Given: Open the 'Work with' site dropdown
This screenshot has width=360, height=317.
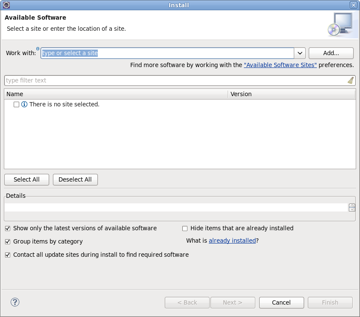Looking at the screenshot, I should [299, 53].
